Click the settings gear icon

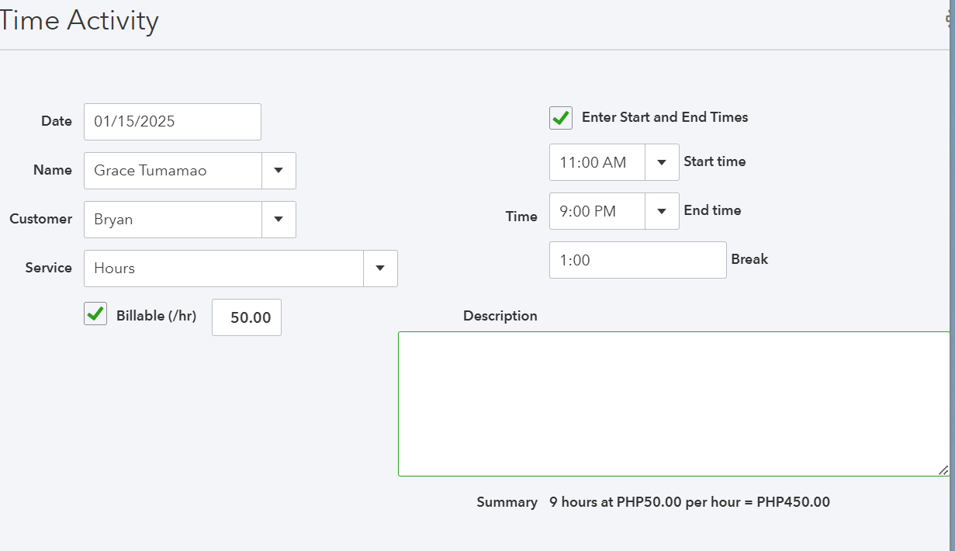click(950, 20)
